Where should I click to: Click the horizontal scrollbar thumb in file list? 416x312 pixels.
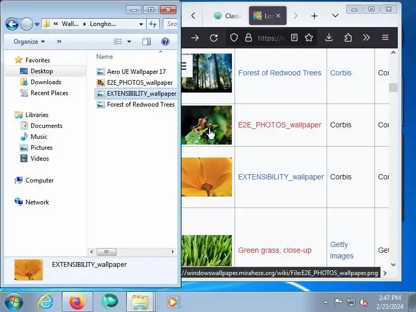pyautogui.click(x=107, y=252)
